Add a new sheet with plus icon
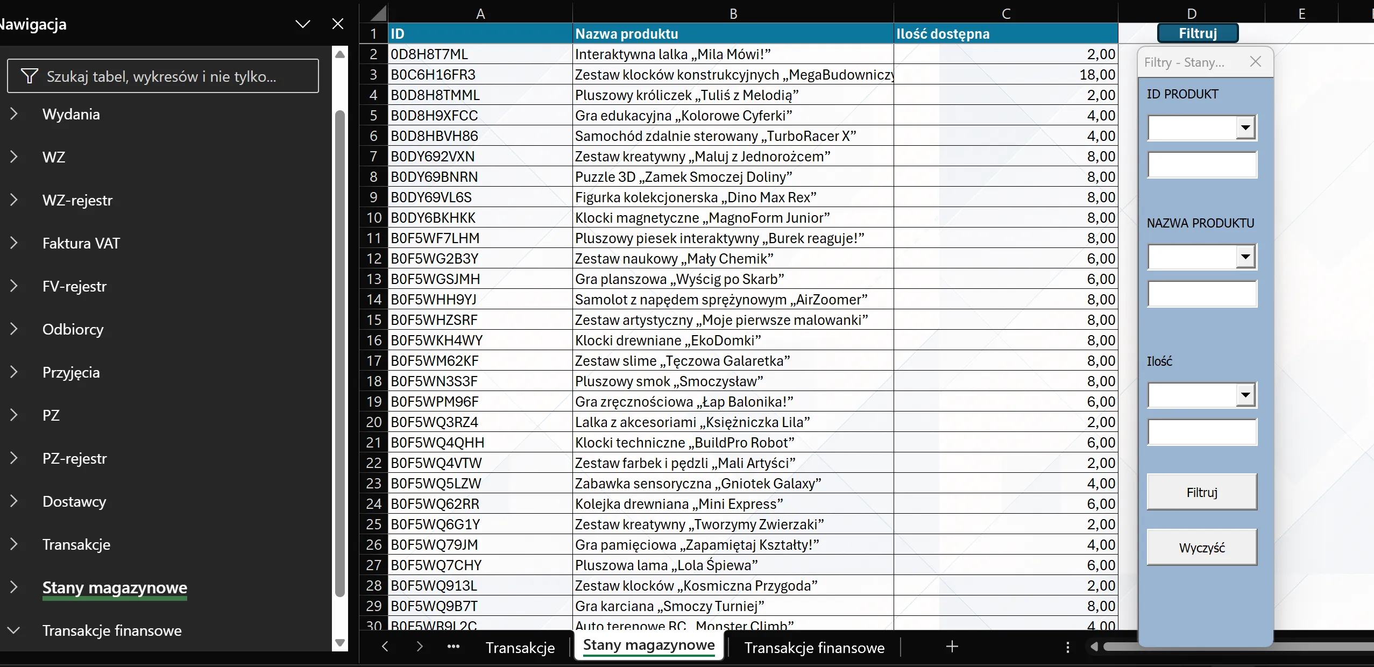This screenshot has height=667, width=1374. point(952,647)
